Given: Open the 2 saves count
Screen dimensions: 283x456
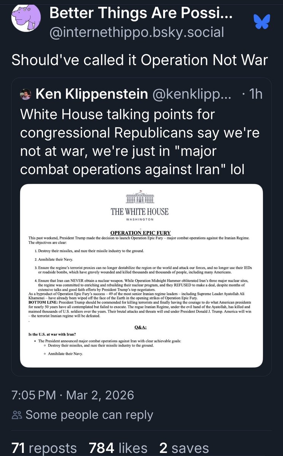Looking at the screenshot, I should coord(184,448).
